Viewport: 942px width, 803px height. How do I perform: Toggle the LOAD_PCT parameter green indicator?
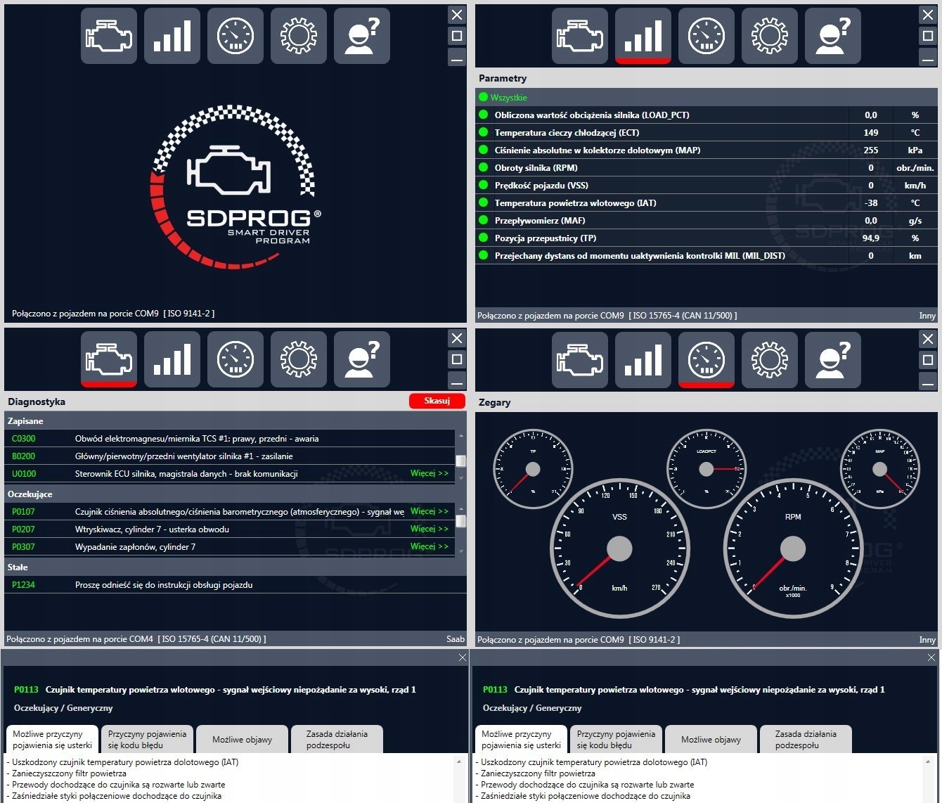[x=483, y=115]
